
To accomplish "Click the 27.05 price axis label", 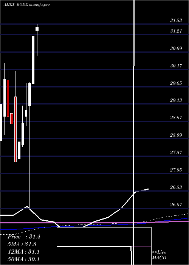I will pyautogui.click(x=176, y=170).
